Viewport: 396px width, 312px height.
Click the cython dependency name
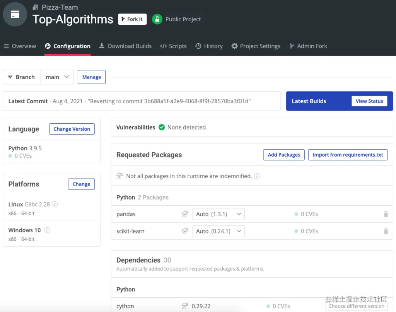(125, 306)
